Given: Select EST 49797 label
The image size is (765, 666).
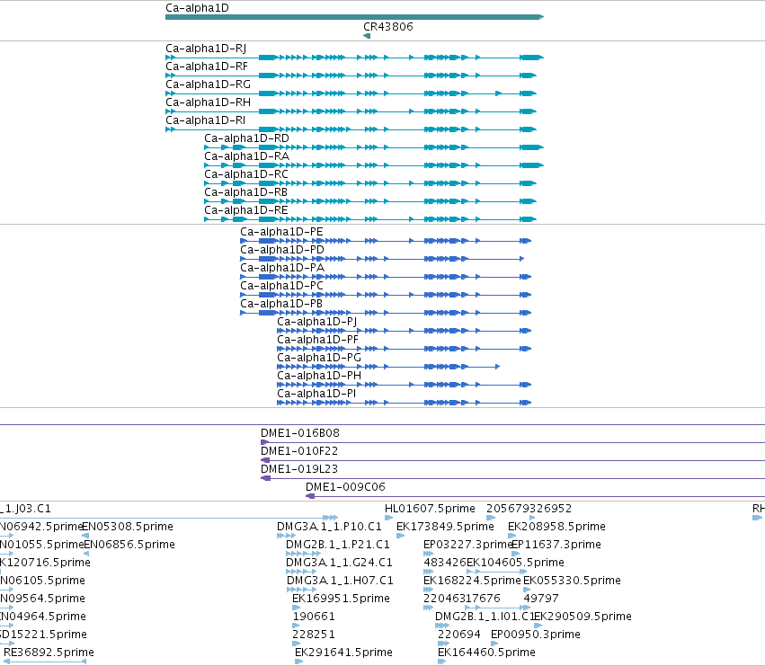Looking at the screenshot, I should [541, 599].
